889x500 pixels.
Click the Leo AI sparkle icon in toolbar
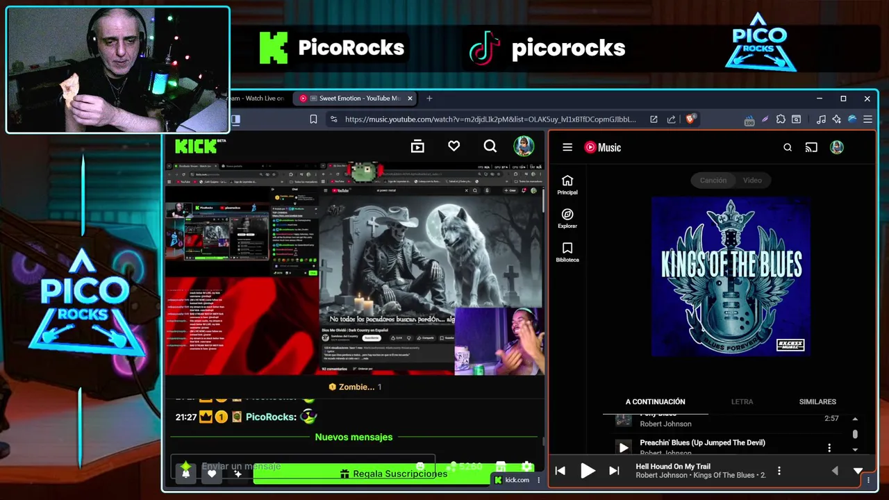tap(836, 119)
